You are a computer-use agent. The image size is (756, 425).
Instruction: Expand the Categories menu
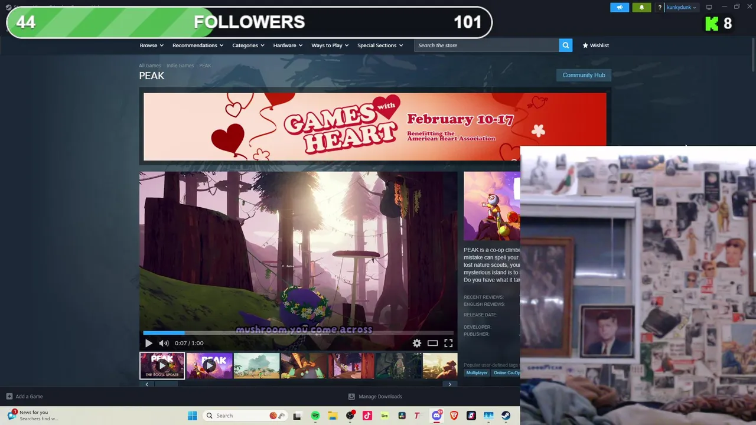coord(248,45)
